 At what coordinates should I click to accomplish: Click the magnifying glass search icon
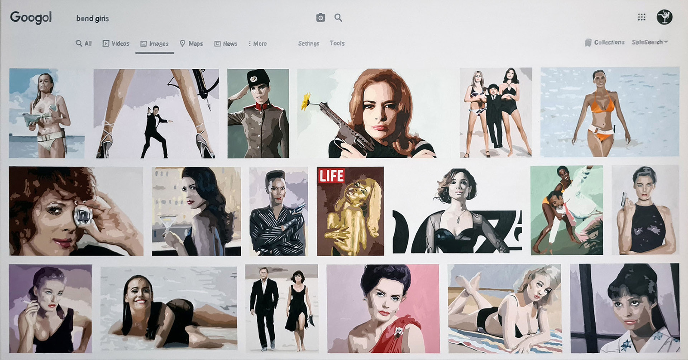[338, 18]
